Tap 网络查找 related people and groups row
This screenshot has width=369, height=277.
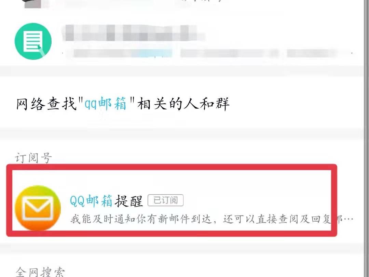pyautogui.click(x=181, y=104)
